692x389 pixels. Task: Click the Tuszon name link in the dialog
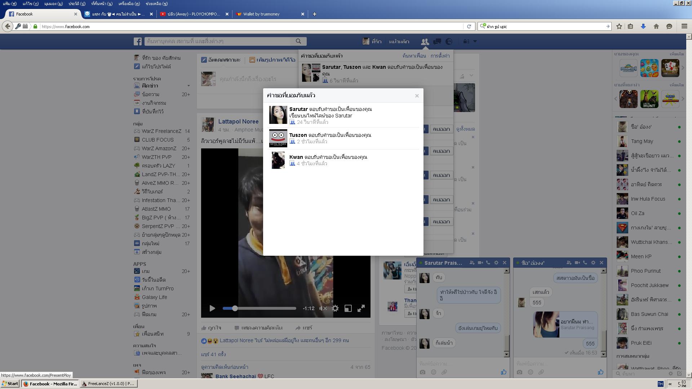(x=298, y=135)
